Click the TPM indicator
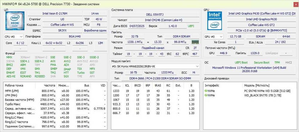The image size is (299, 132). pyautogui.click(x=277, y=62)
